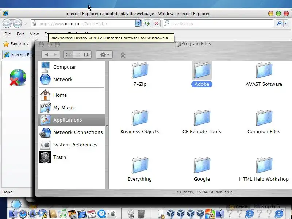Open Internet Explorer recent pages dropdown arrow
The width and height of the screenshot is (292, 219).
pyautogui.click(x=25, y=24)
